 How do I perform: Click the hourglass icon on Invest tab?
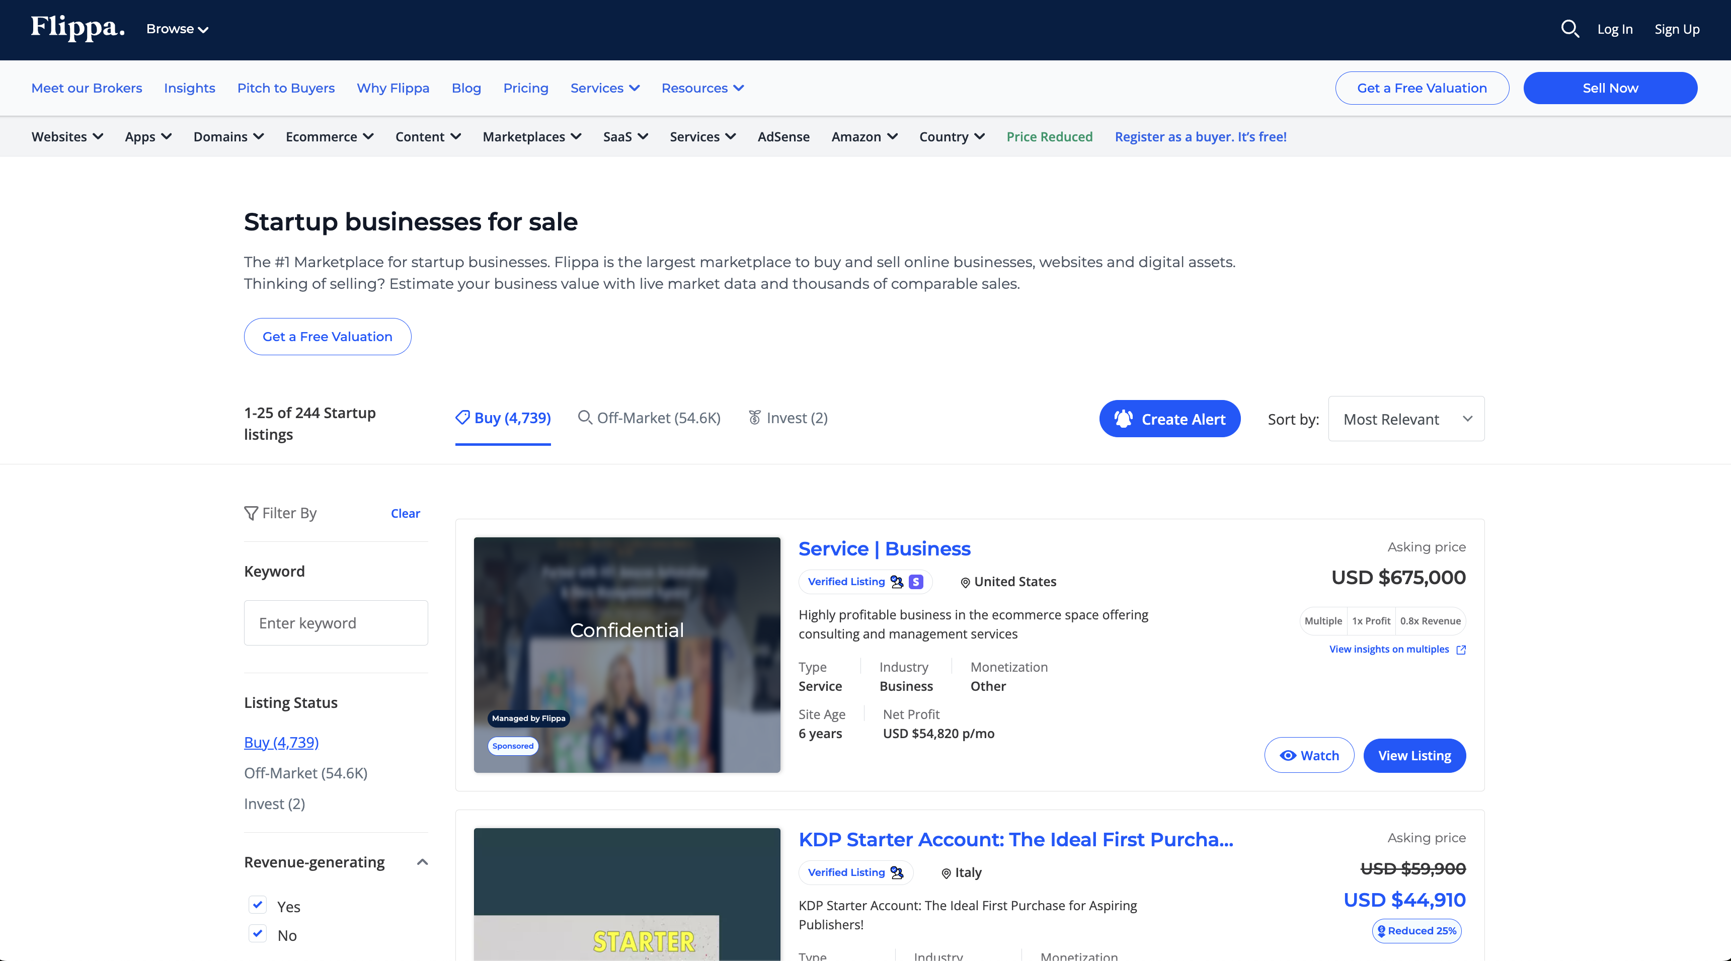click(755, 418)
